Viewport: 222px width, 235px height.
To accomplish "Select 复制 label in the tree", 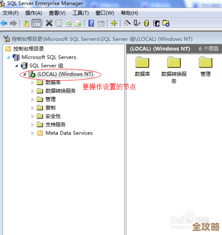I will click(x=51, y=108).
